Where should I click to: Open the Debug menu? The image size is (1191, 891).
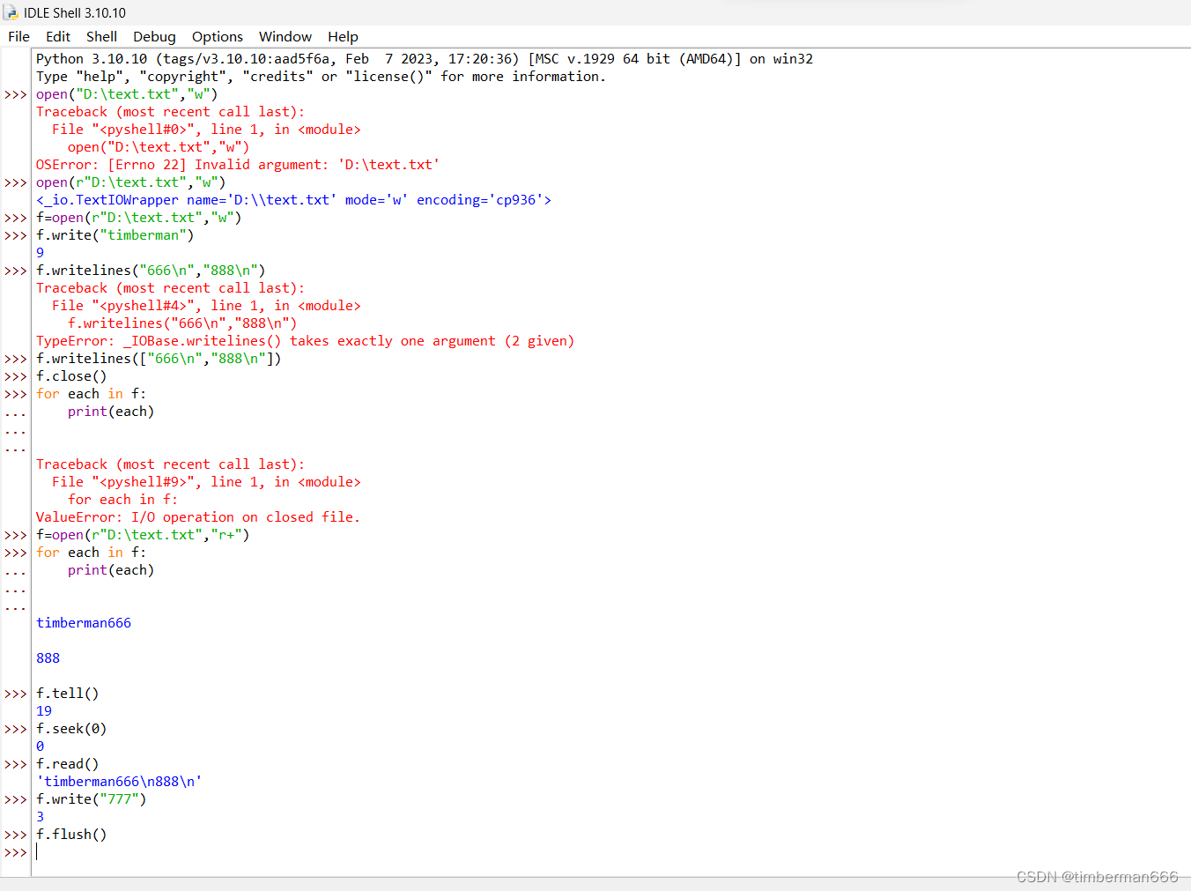point(154,36)
